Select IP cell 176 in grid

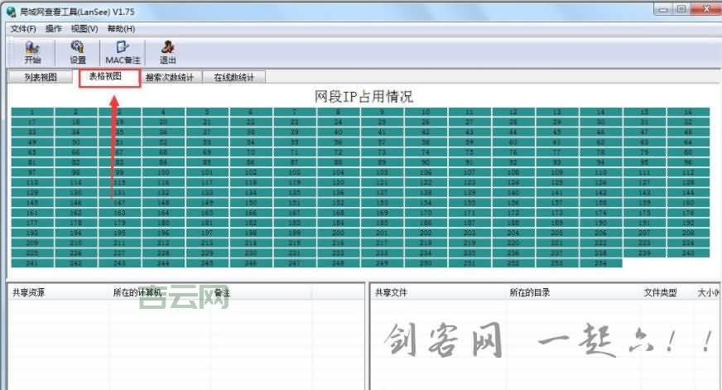[x=688, y=213]
